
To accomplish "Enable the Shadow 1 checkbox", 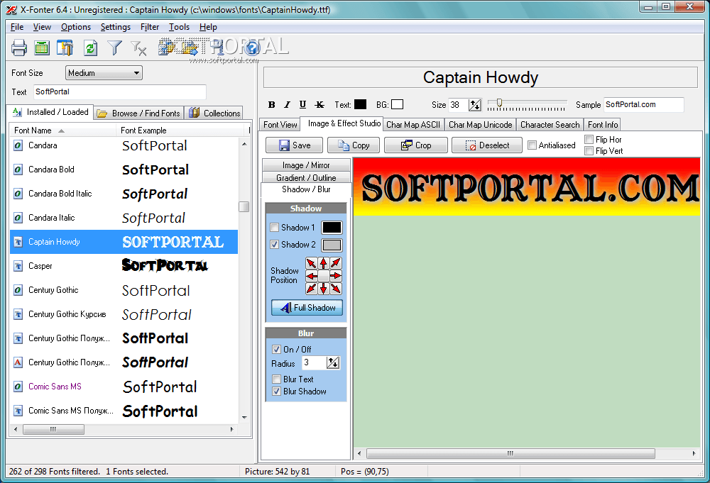I will pos(274,228).
